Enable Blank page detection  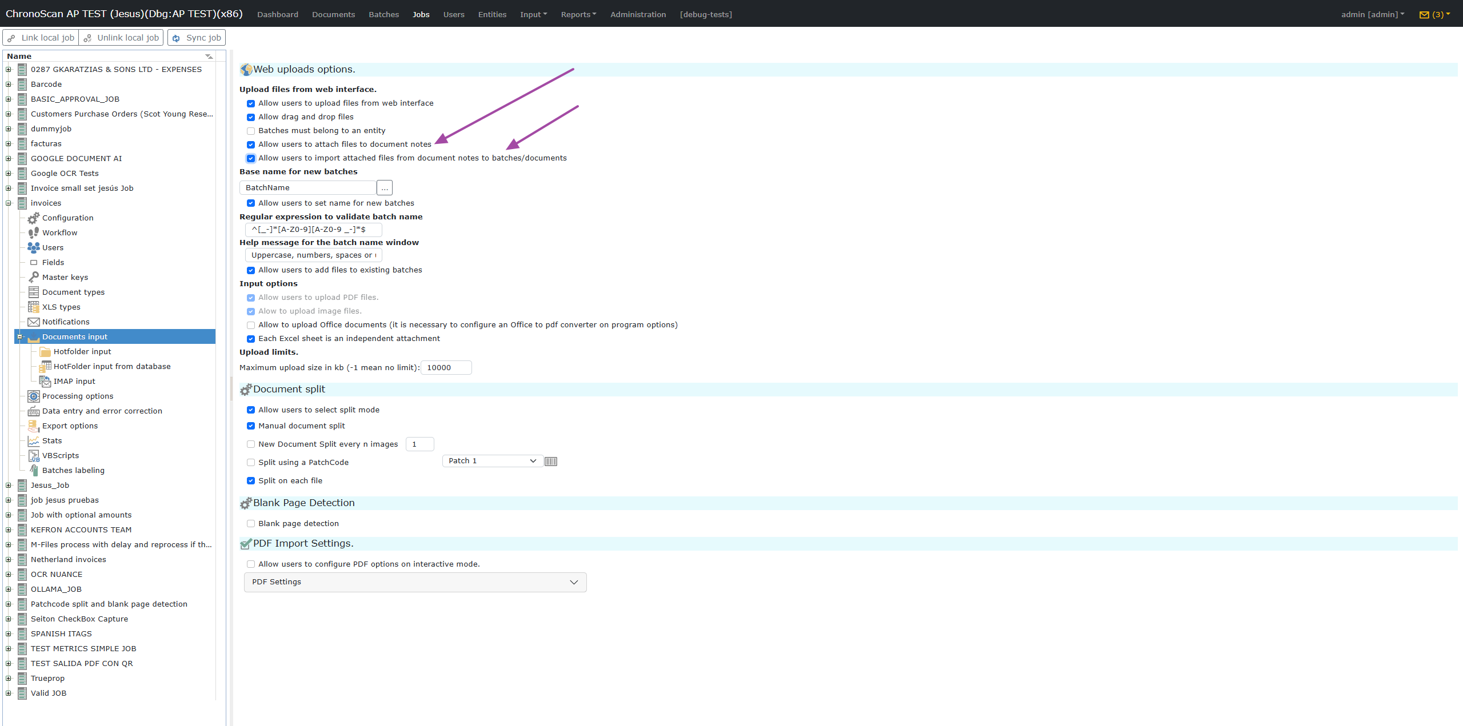[x=251, y=523]
